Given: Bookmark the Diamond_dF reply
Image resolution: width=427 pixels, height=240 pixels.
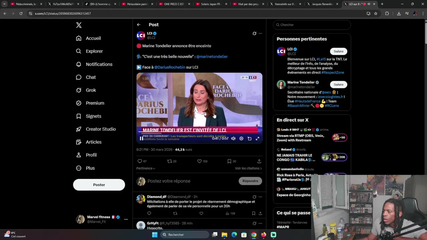Looking at the screenshot, I should click(254, 214).
